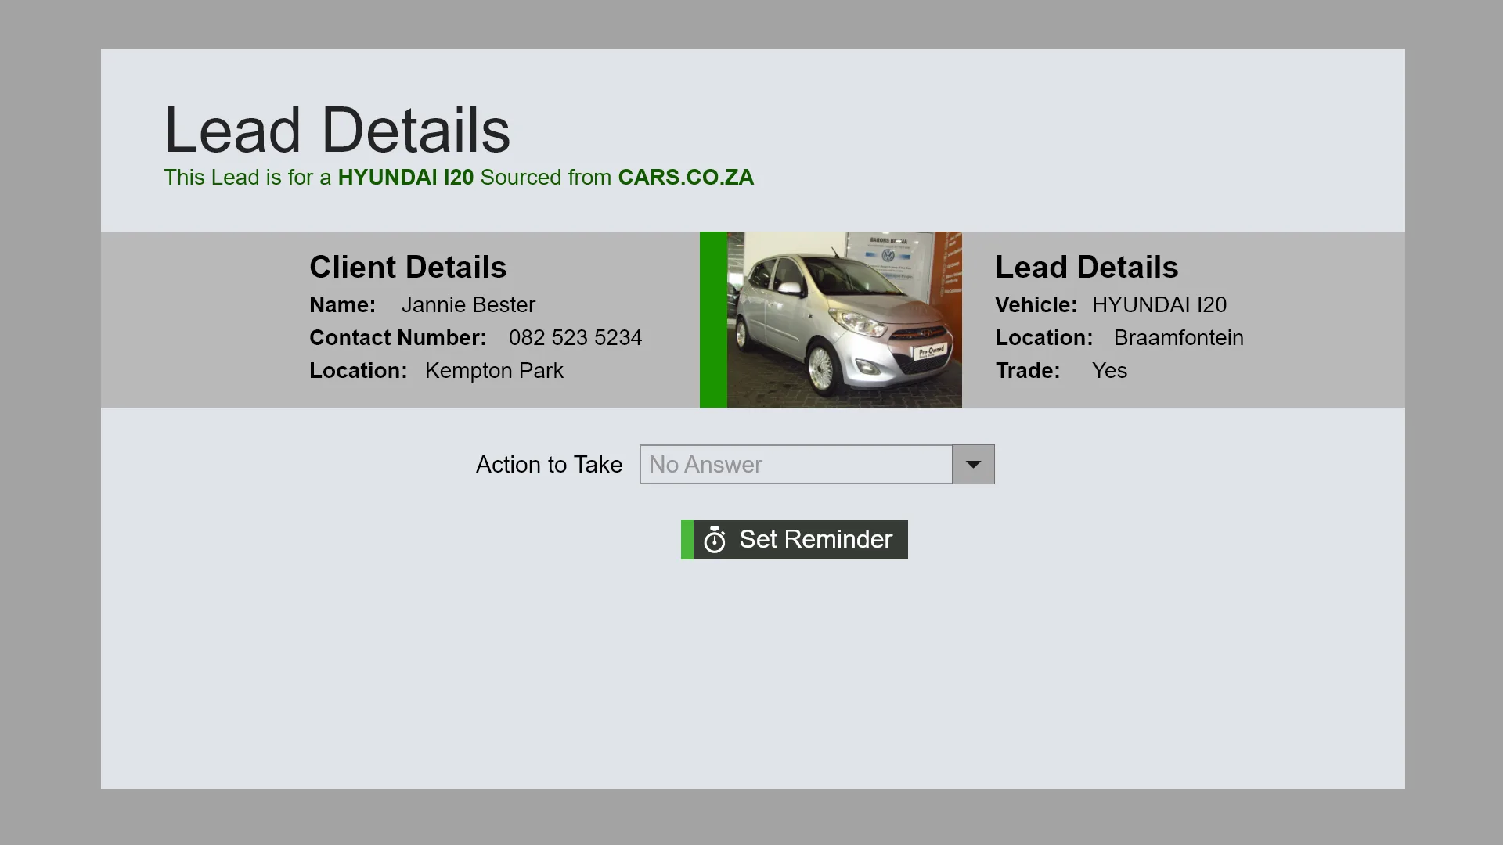The width and height of the screenshot is (1503, 845).
Task: Click the Action to Take label
Action: [x=549, y=465]
